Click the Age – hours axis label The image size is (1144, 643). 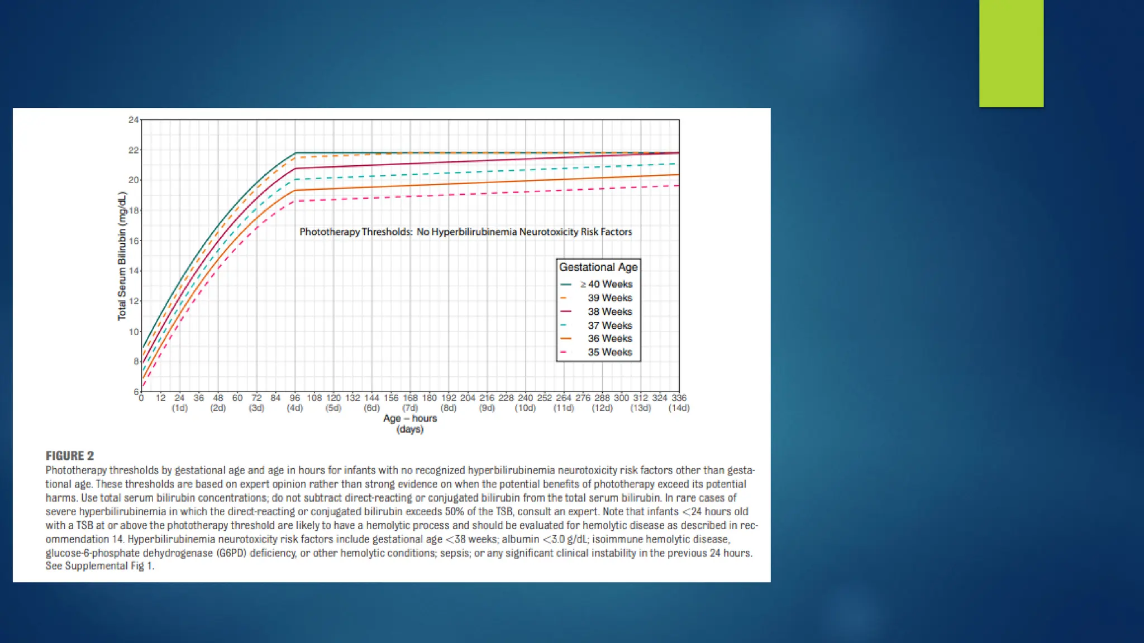410,419
